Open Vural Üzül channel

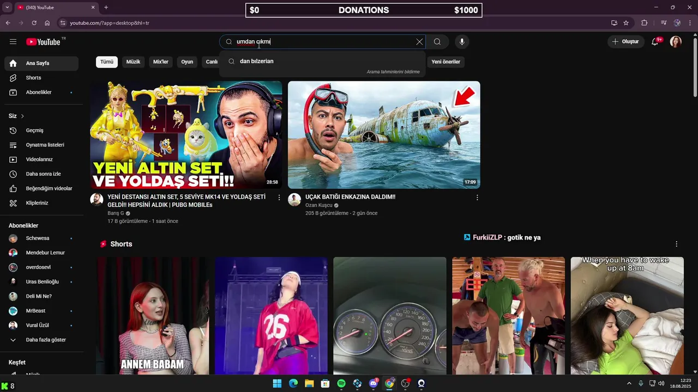pyautogui.click(x=41, y=326)
